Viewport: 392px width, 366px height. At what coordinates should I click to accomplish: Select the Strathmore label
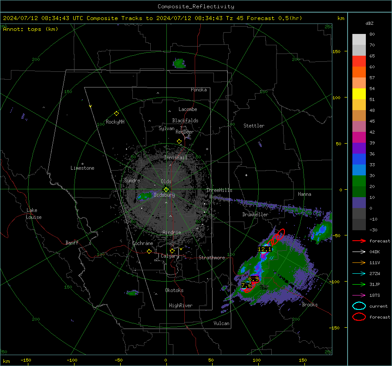[212, 258]
